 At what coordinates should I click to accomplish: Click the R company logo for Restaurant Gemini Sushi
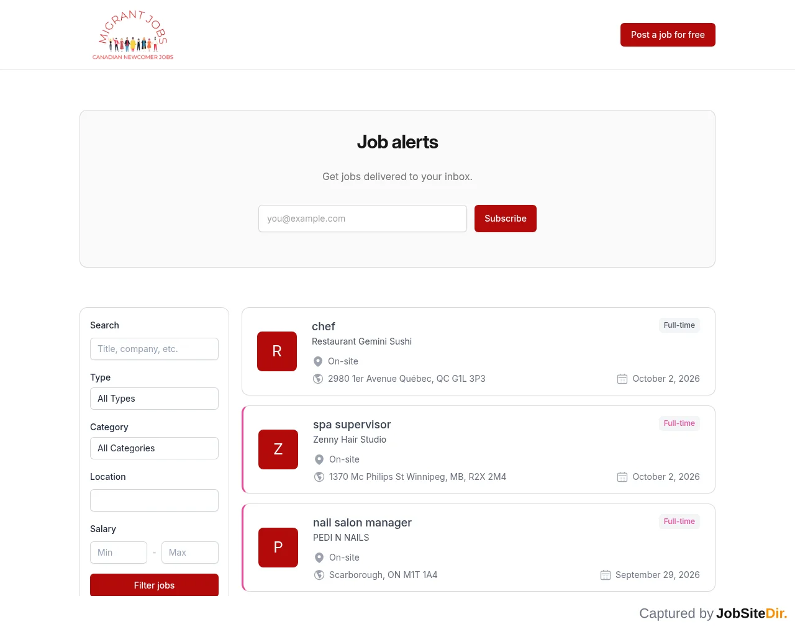[x=277, y=351]
